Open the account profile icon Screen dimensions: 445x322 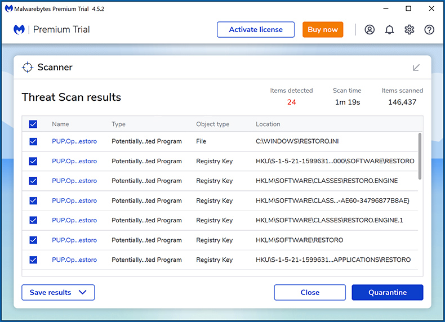pyautogui.click(x=370, y=29)
